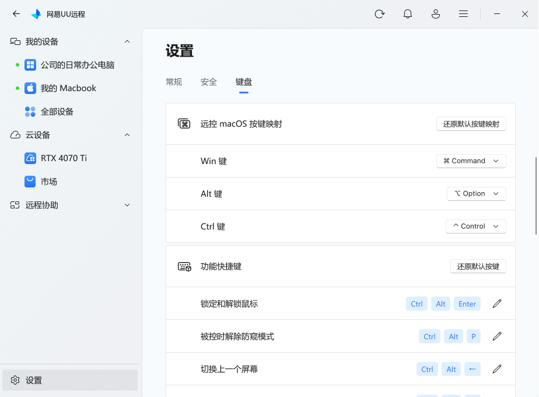Select 公司的日常办公电脑 device
The image size is (539, 397).
[x=78, y=65]
